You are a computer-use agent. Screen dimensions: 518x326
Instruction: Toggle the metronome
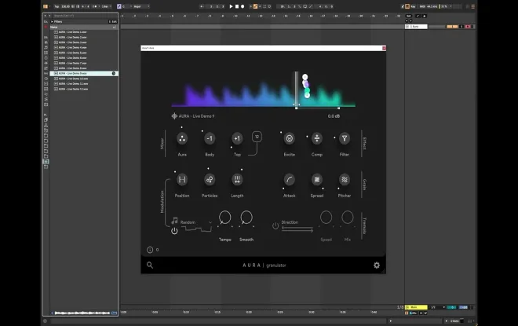click(x=95, y=6)
